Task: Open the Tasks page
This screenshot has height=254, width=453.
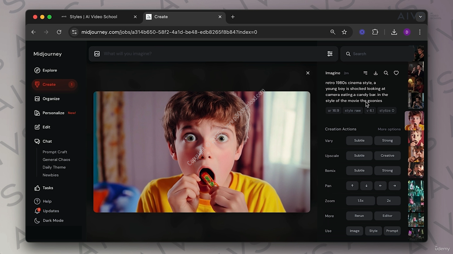Action: point(44,188)
